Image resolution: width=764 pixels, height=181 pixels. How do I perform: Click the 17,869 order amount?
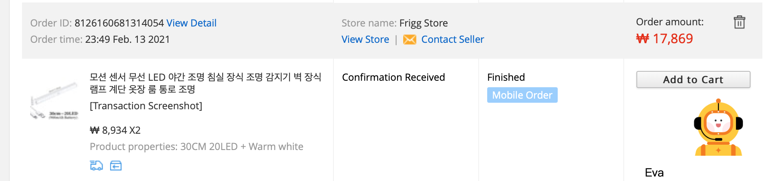click(673, 39)
